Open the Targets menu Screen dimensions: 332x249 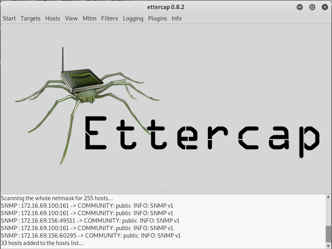point(30,18)
